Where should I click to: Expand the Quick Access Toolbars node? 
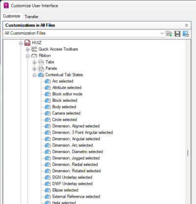point(27,49)
